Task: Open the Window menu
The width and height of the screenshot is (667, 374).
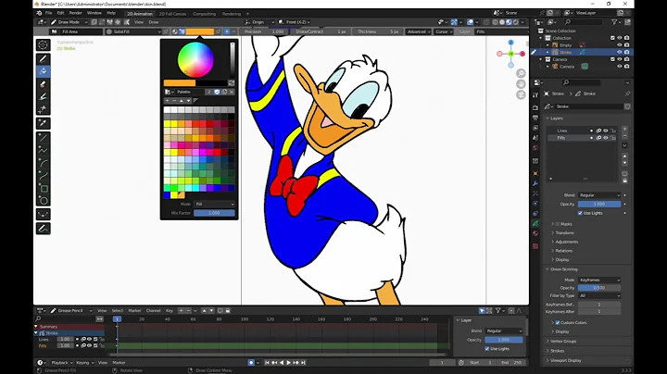Action: 94,13
